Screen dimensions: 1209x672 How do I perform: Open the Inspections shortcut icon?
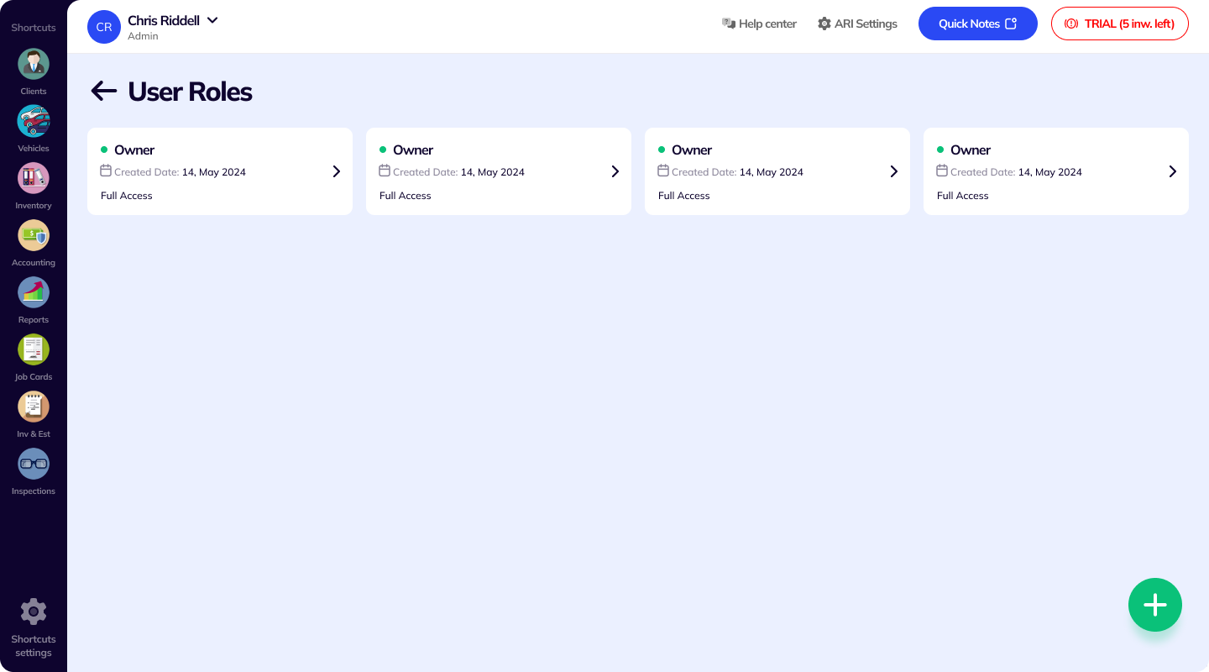34,465
